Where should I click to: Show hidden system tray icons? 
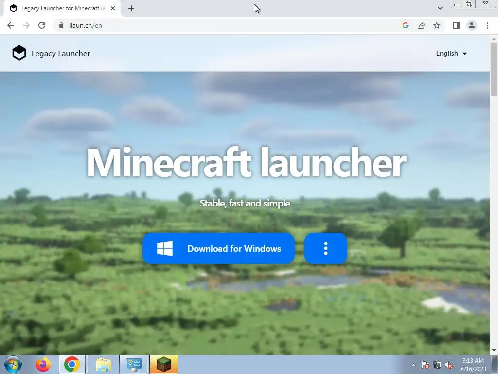point(413,365)
